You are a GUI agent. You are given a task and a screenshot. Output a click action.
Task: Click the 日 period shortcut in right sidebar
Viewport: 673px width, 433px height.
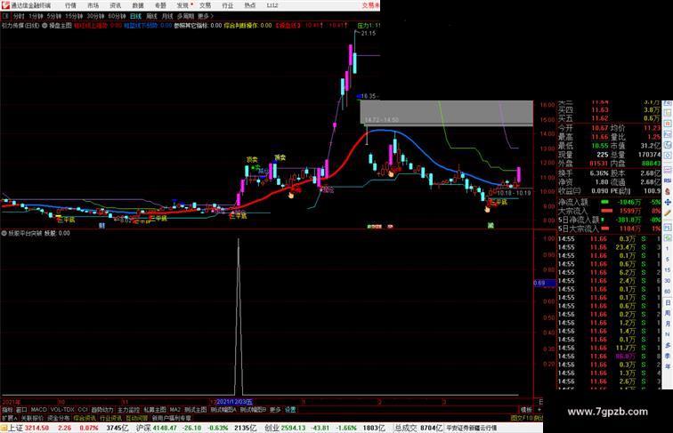668,302
